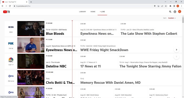The height and width of the screenshot is (98, 184).
Task: Play the FOX Eyewitness News thumbnail
Action: (x=31, y=45)
